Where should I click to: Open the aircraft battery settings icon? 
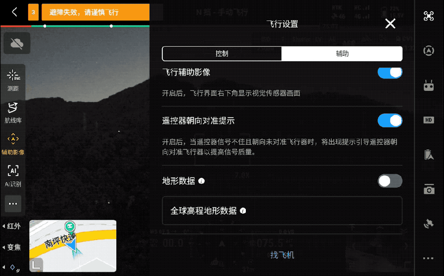click(x=428, y=155)
